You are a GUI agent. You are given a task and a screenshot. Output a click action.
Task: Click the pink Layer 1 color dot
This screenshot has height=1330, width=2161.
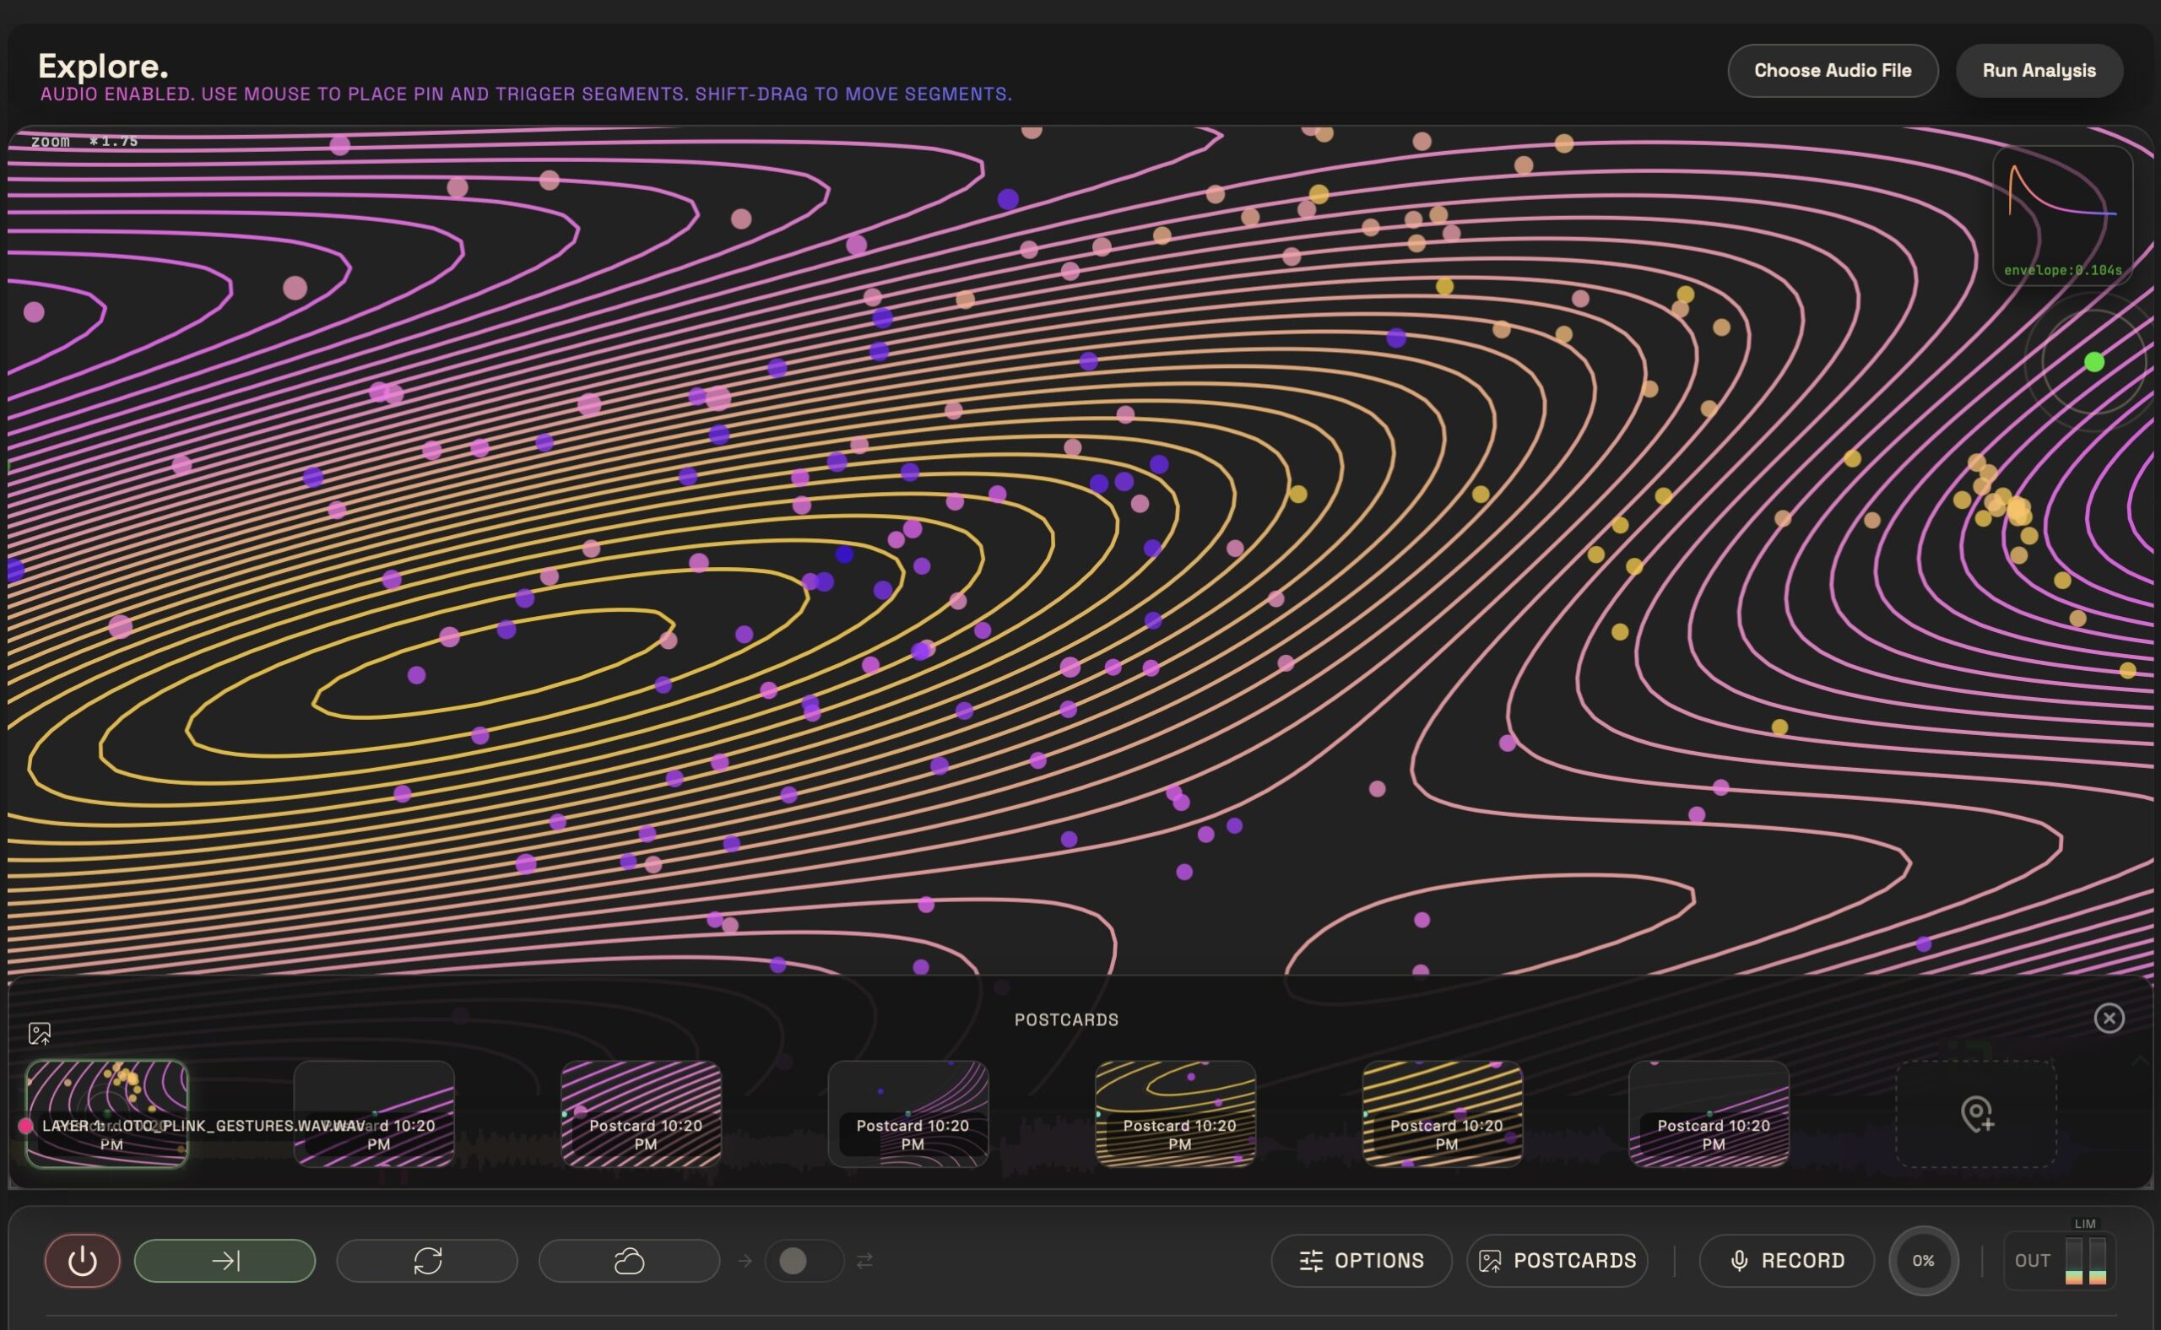25,1125
